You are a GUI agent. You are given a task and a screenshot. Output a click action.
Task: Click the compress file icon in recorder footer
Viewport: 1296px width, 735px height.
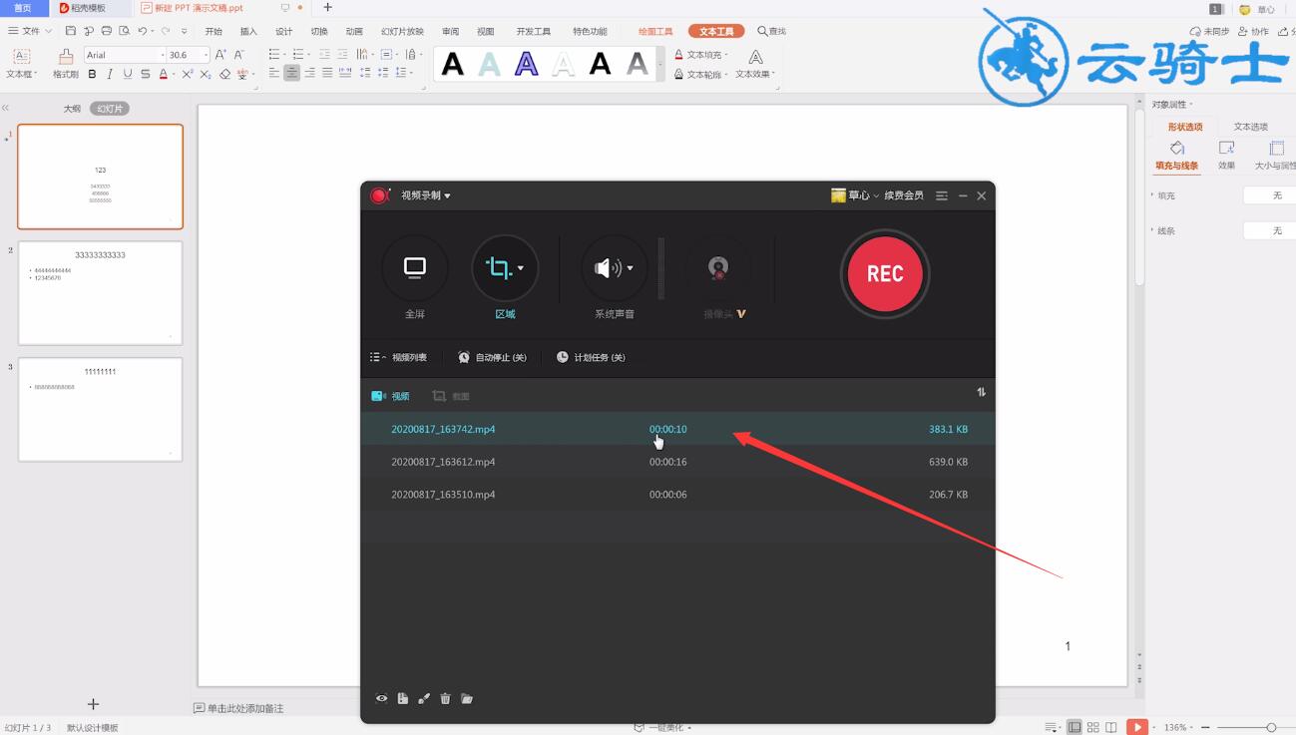(x=402, y=699)
